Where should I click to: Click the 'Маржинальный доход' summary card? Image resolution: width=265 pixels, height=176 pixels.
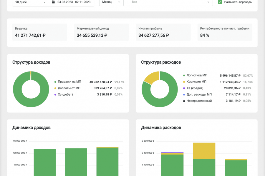coord(101,32)
